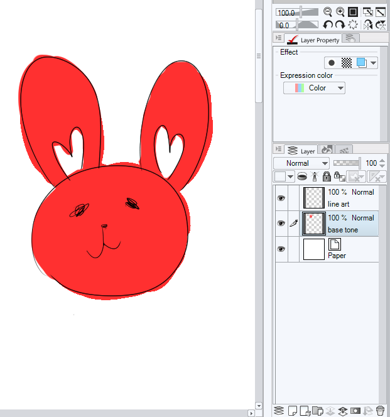Screen dimensions: 390x417
Task: Rotate the canvas right
Action: 340,25
